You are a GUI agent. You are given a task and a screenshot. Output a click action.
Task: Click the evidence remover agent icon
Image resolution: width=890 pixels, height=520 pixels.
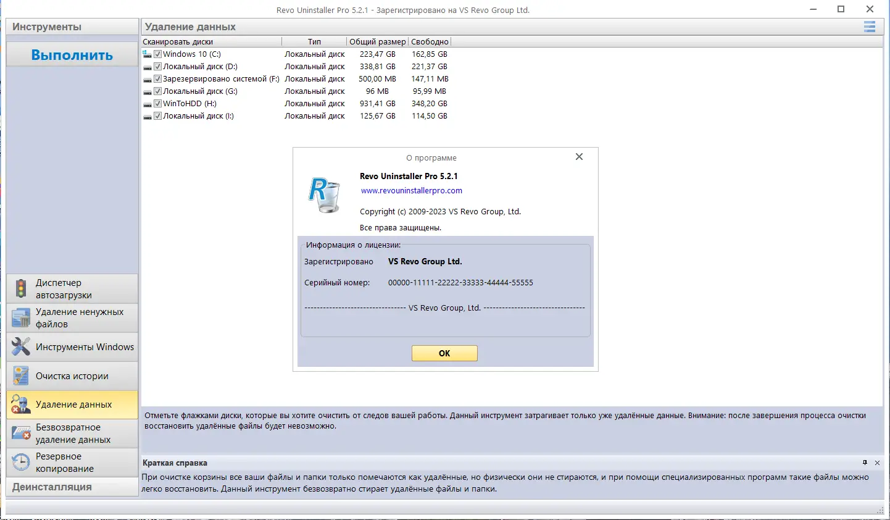click(x=21, y=405)
